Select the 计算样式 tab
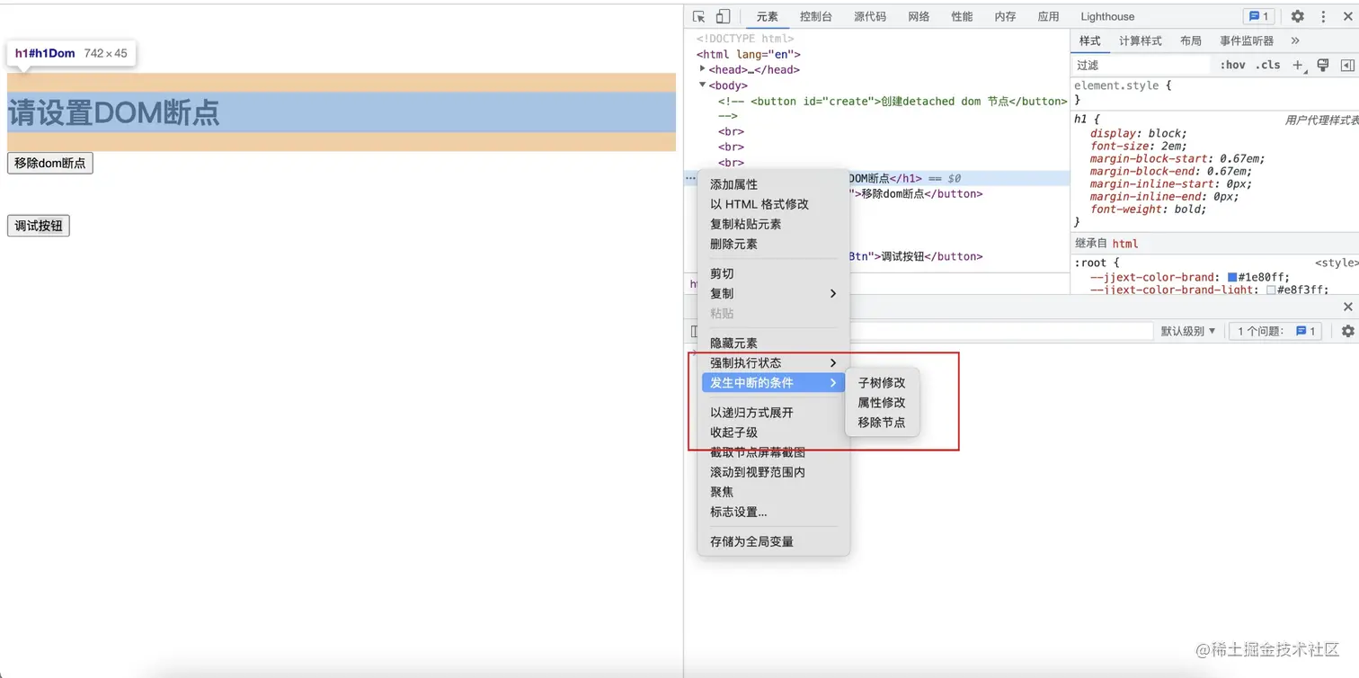 (1140, 40)
